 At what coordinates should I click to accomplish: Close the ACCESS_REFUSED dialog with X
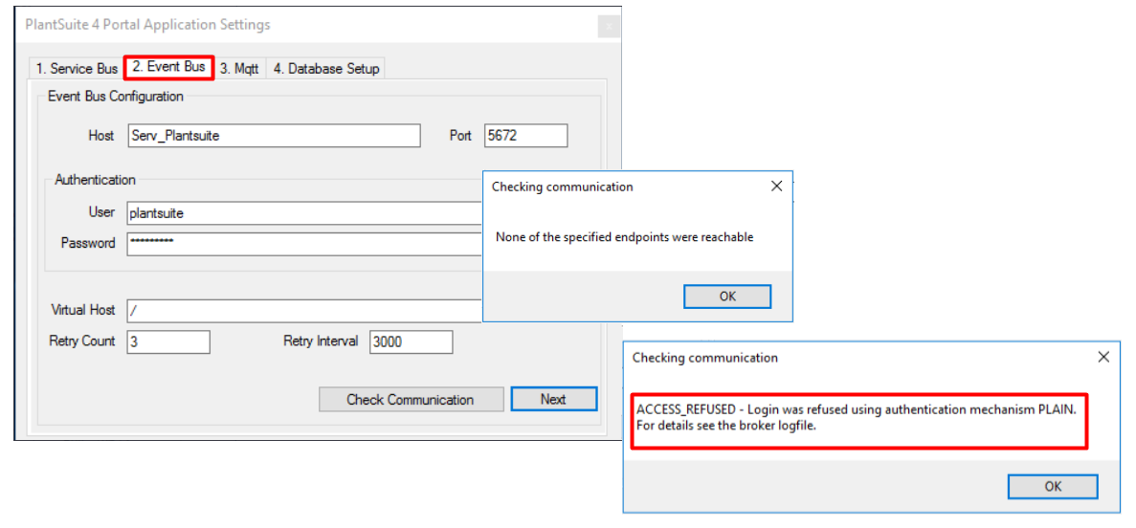coord(1103,357)
